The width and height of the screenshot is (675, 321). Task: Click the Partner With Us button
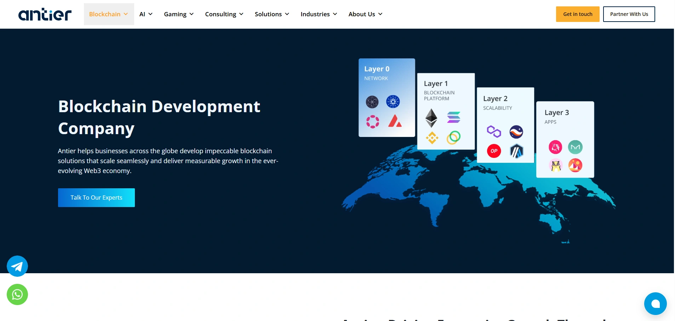point(629,14)
